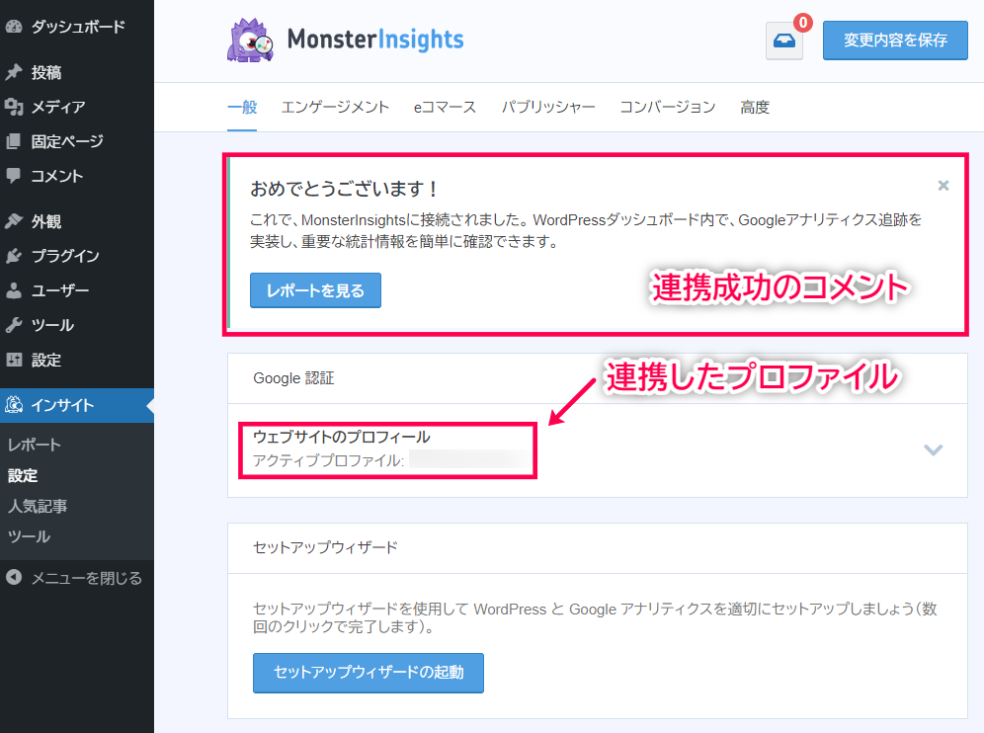Open 人気記事 submenu item
Image resolution: width=984 pixels, height=733 pixels.
[x=38, y=506]
